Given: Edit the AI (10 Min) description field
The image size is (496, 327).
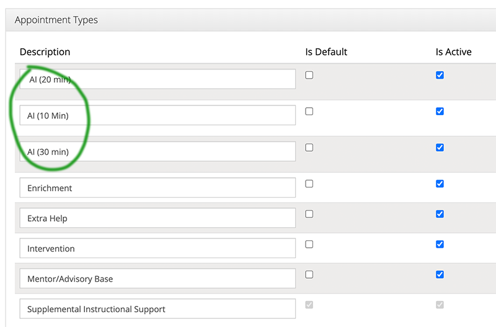Looking at the screenshot, I should (157, 115).
